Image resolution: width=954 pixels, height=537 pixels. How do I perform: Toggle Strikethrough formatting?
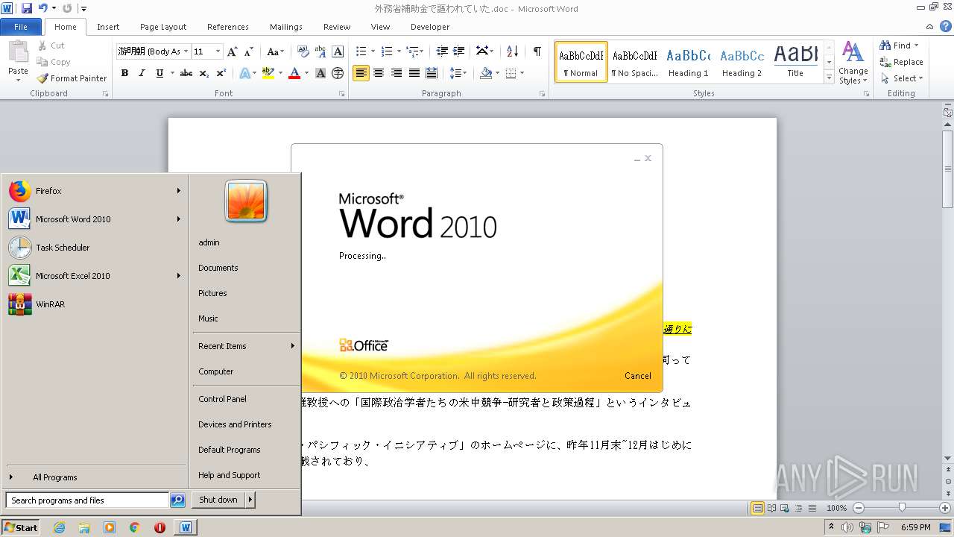[186, 73]
